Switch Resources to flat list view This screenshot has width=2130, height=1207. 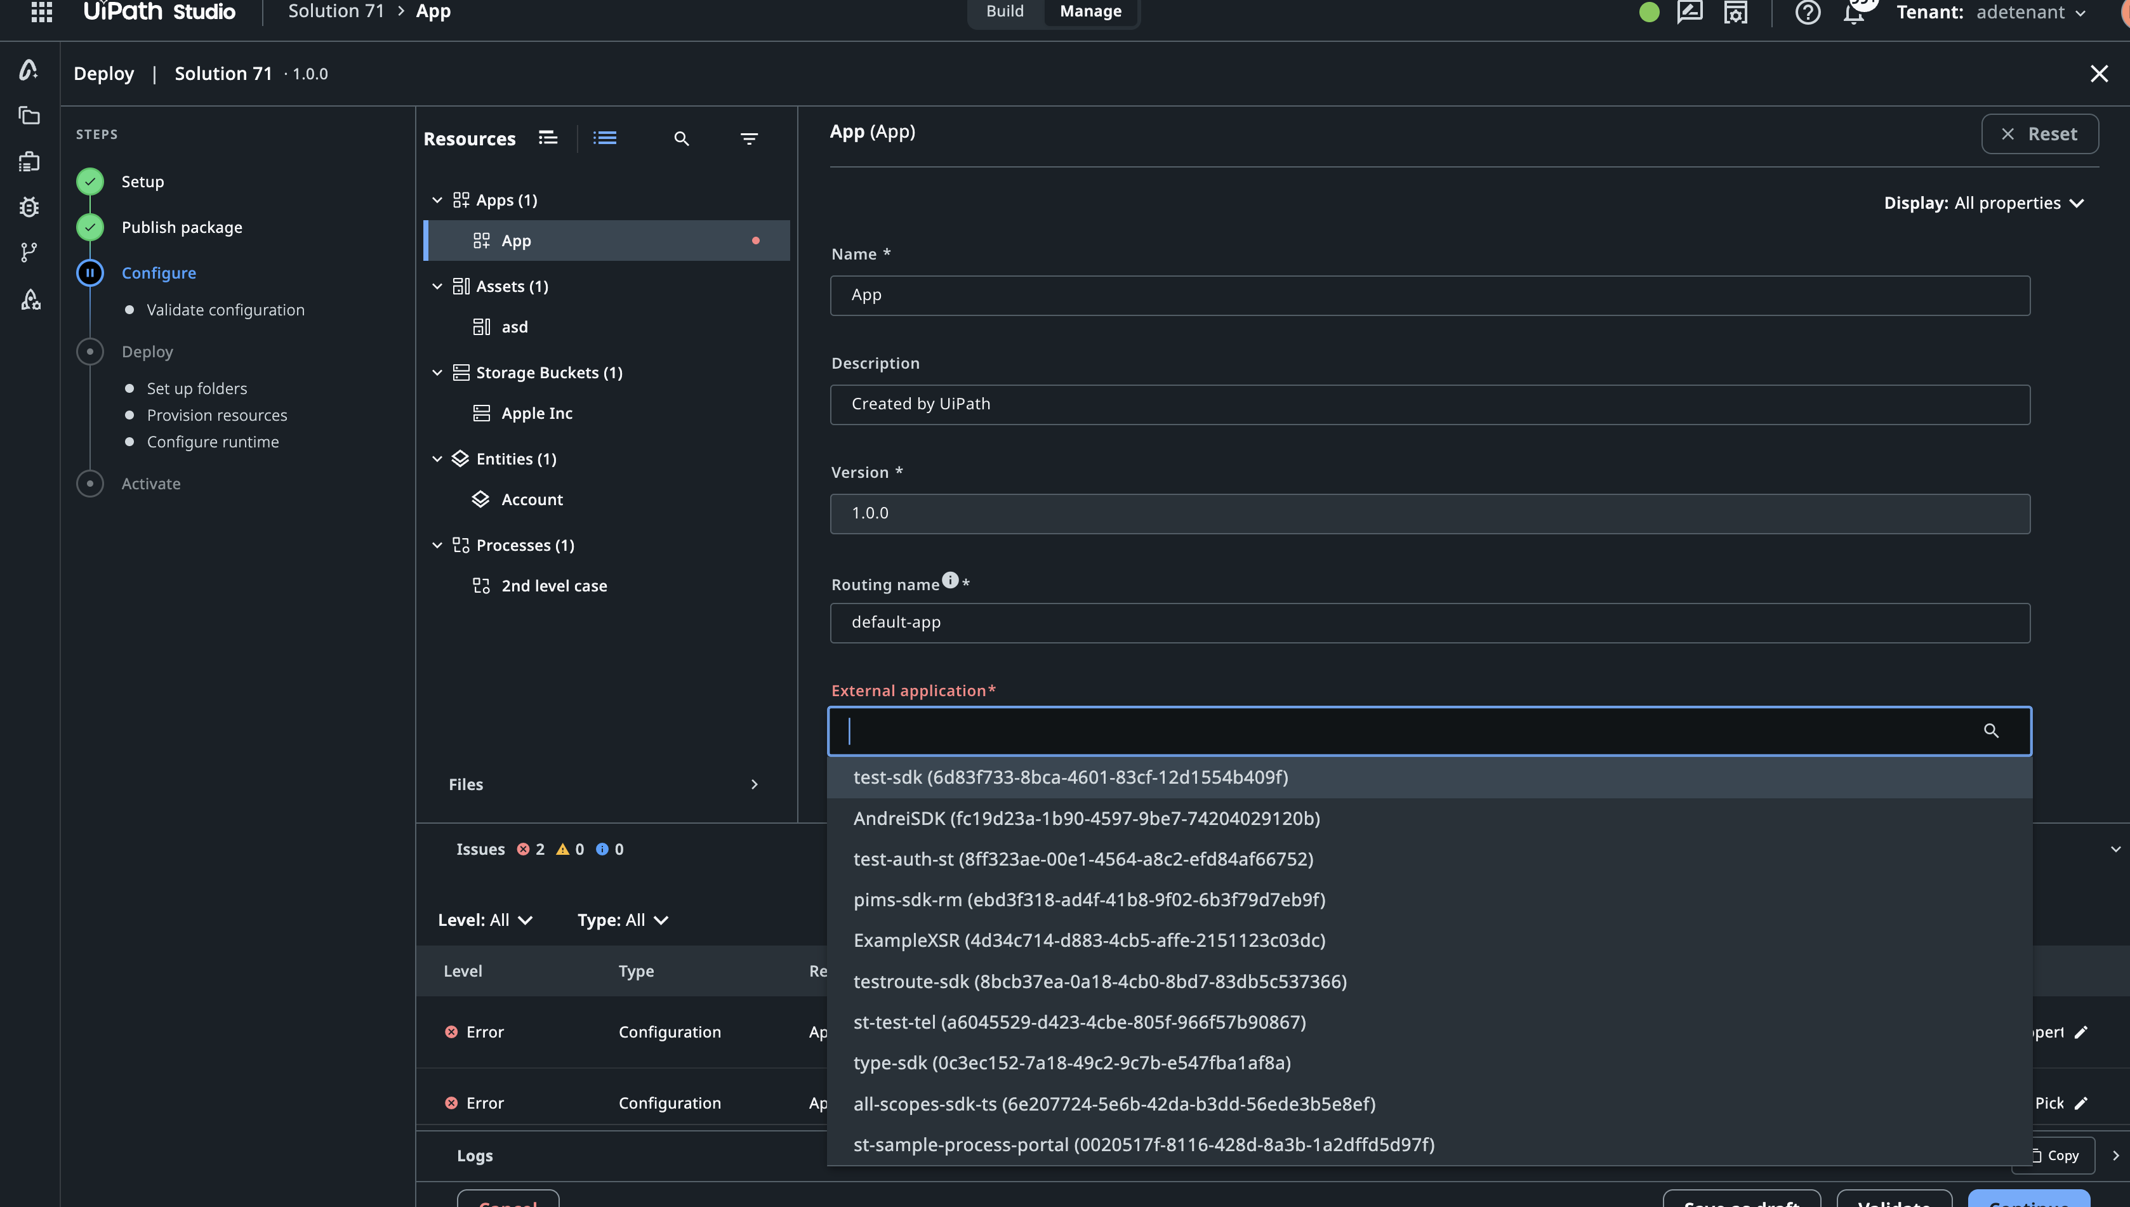pos(605,138)
